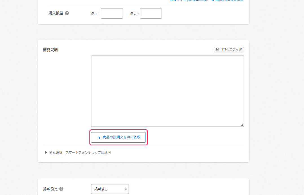Click the help icon beside 購入数量
Screen dimensions: 304x195
[x=67, y=13]
